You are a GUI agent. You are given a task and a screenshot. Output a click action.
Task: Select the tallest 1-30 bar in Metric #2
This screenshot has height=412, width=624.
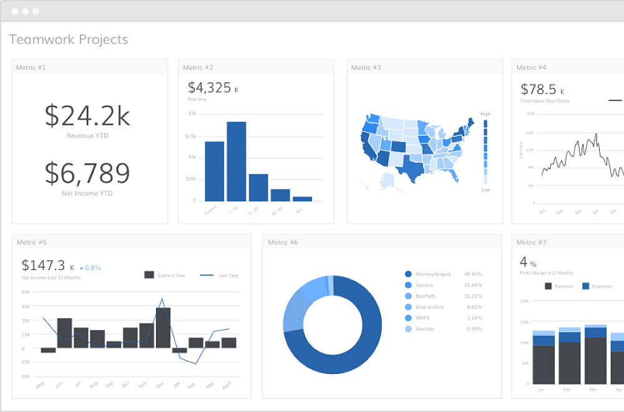click(236, 161)
